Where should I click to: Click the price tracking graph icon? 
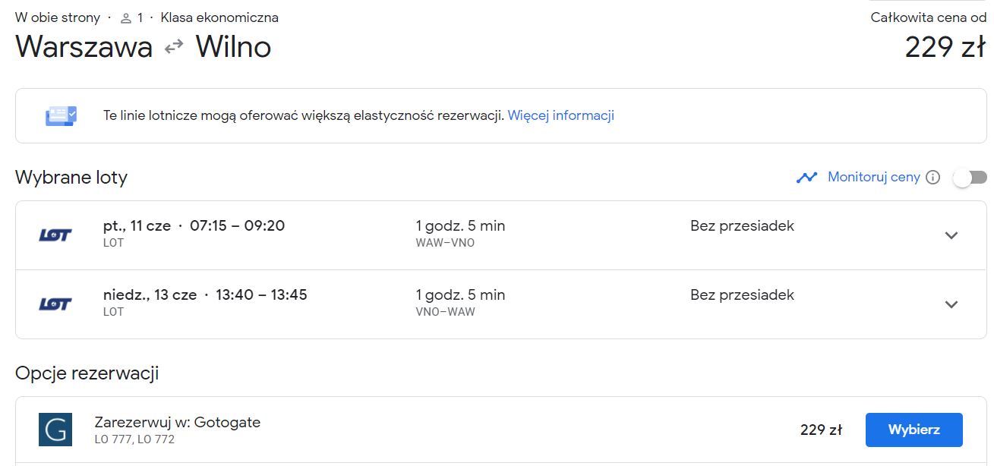click(x=806, y=178)
